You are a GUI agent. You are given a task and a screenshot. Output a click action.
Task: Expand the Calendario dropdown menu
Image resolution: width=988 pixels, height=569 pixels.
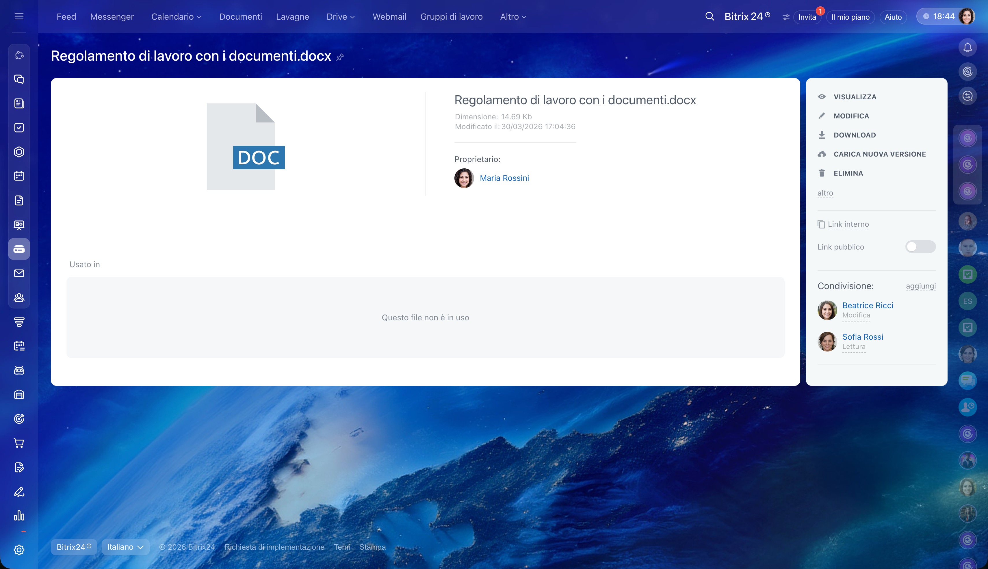click(176, 17)
